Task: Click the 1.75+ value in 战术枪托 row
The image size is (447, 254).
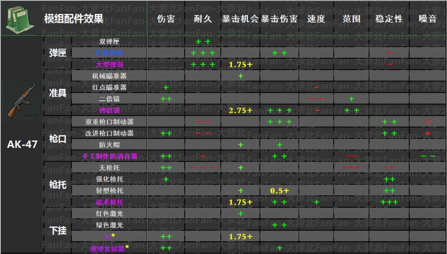Action: tap(240, 202)
